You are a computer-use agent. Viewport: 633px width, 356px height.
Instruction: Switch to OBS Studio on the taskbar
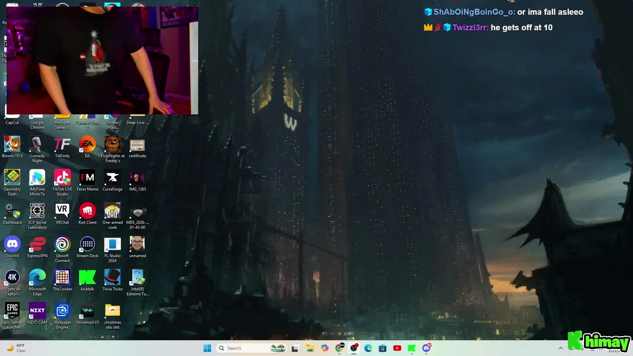pos(354,348)
